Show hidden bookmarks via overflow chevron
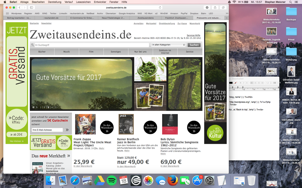This screenshot has width=302, height=188. (x=227, y=13)
